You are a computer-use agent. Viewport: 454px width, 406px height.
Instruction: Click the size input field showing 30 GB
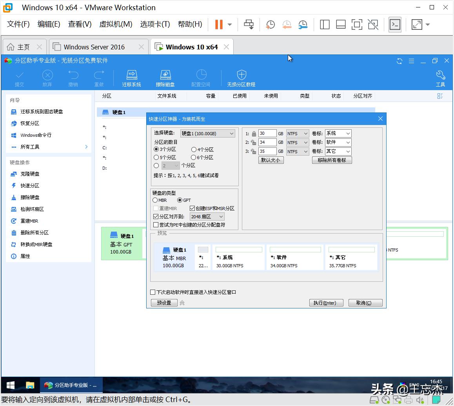[x=267, y=133]
